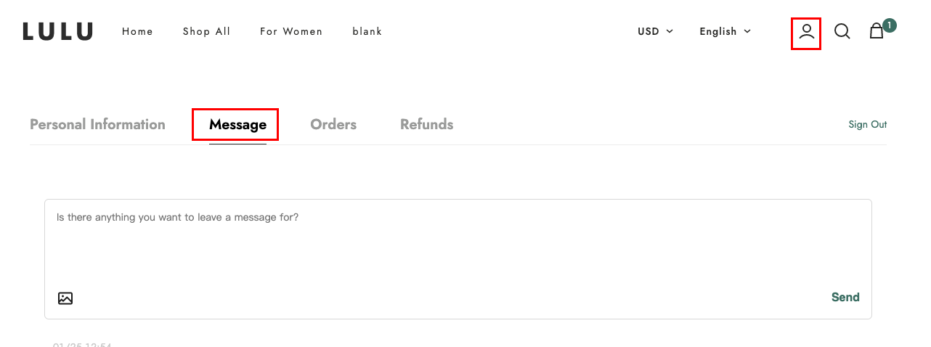931x347 pixels.
Task: Expand the English language dropdown
Action: [x=725, y=31]
